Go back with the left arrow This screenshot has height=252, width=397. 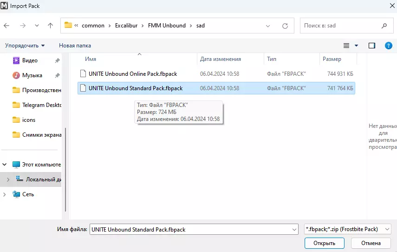point(7,26)
